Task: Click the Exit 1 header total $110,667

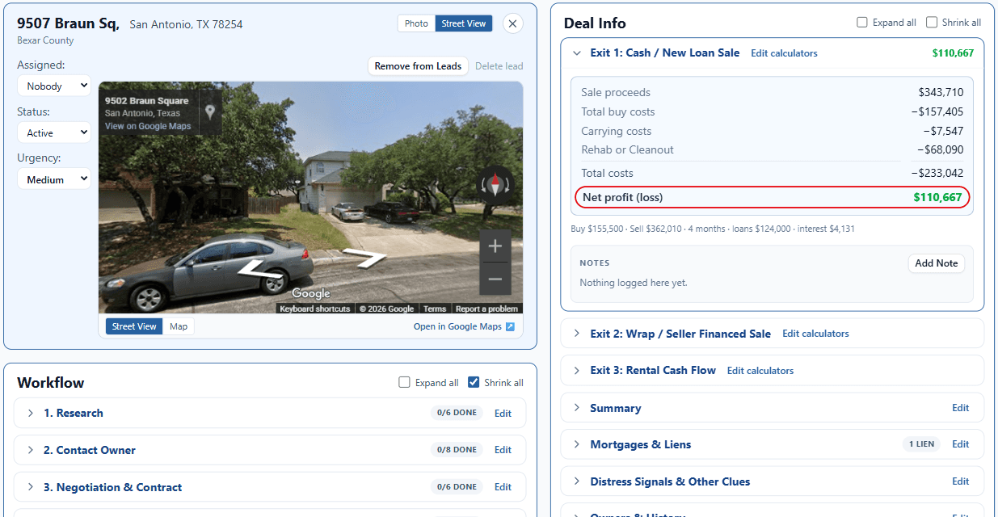Action: [x=953, y=53]
